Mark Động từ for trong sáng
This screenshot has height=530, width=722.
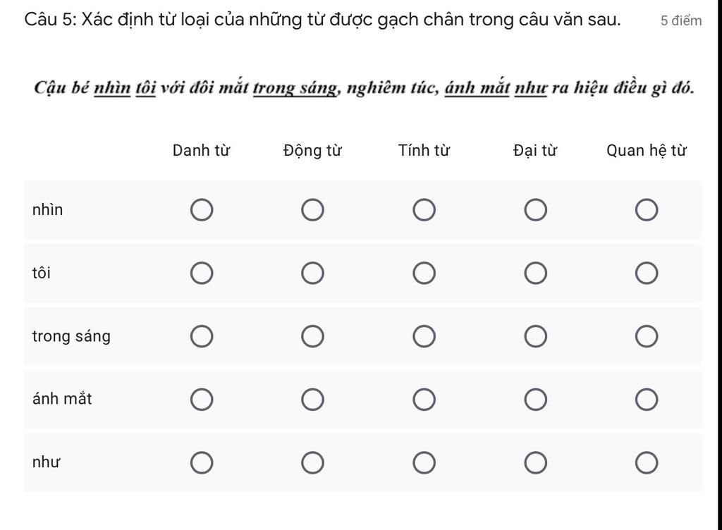click(312, 336)
